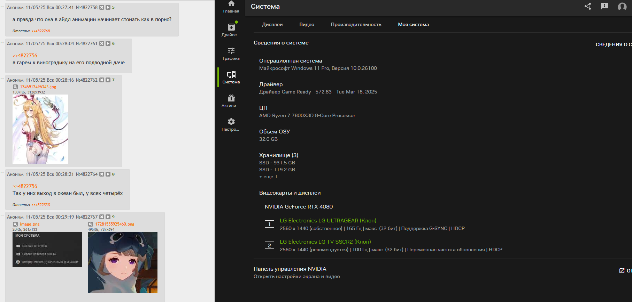Open LG Electronics LG ULTRAGEAR (Клон) link

[328, 220]
